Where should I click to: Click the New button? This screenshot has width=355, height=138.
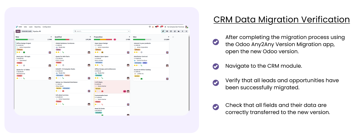pos(18,31)
